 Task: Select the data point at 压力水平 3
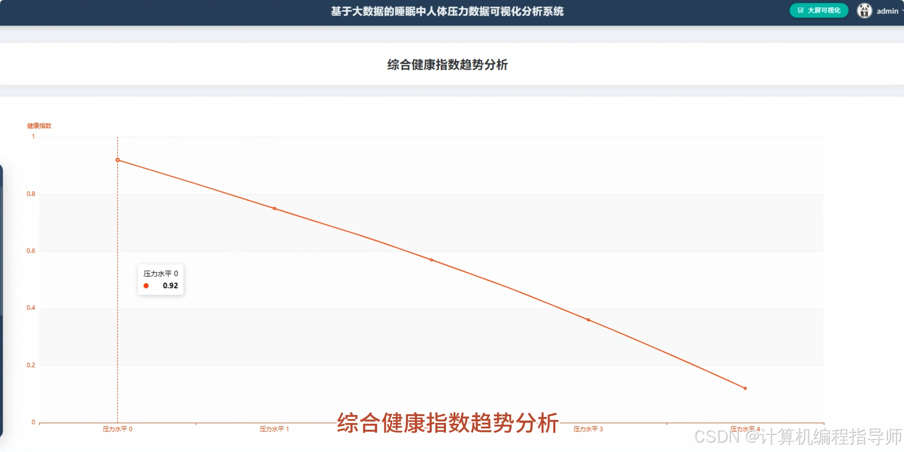pos(588,320)
